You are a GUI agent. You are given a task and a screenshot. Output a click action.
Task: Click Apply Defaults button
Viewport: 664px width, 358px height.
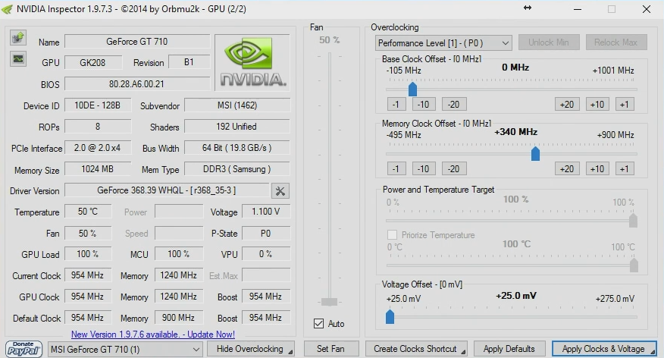509,349
